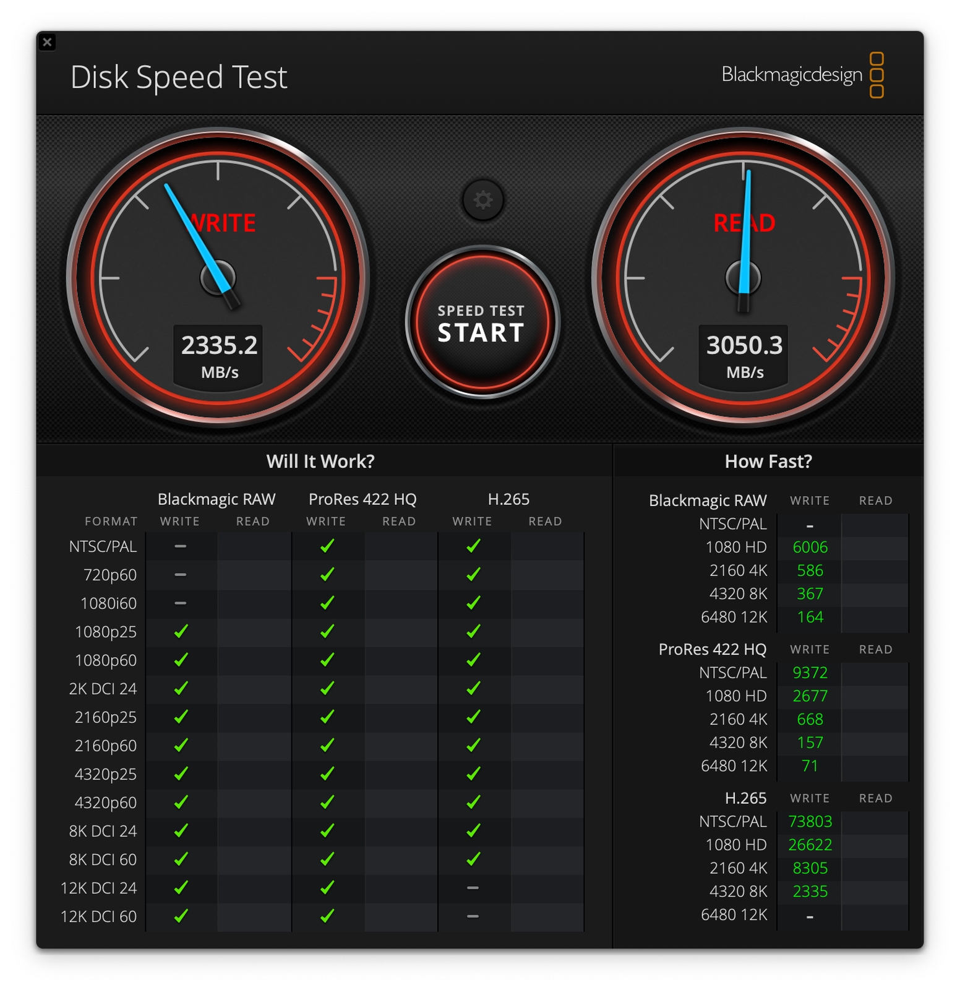Click the ProRes write checkmark for 12K DCI 60
Screen dimensions: 960x990
click(327, 916)
